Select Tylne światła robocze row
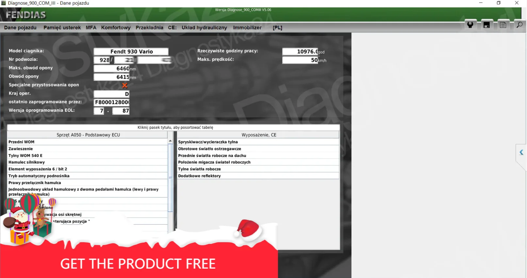Viewport: 527px width, 278px height. [258, 169]
